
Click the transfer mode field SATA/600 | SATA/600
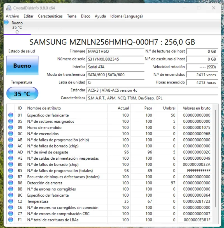pos(115,75)
